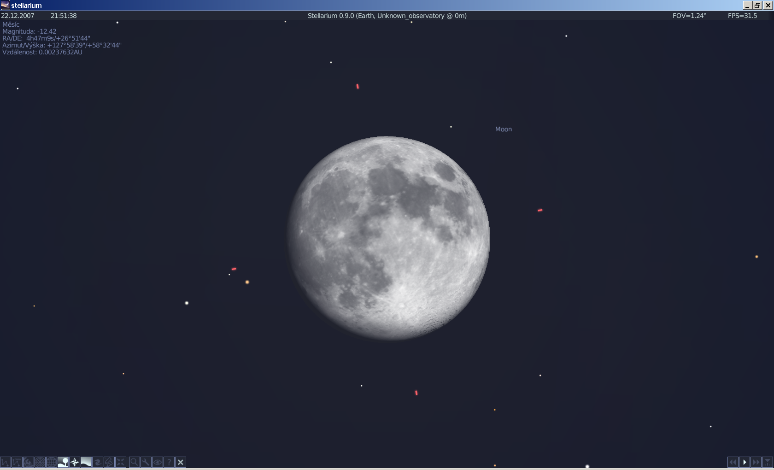Viewport: 774px width, 470px height.
Task: Return to current time button
Action: tap(768, 462)
